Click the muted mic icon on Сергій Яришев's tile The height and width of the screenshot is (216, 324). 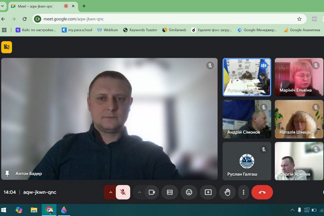pos(316,149)
